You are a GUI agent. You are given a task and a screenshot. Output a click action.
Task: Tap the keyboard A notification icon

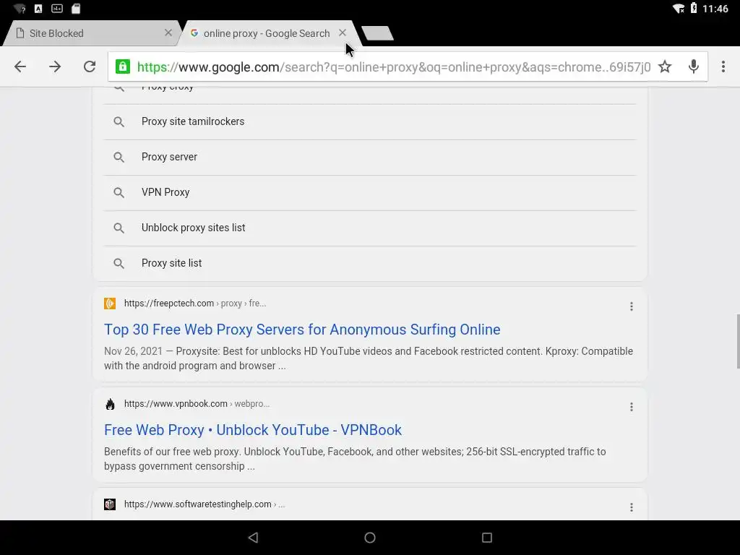[38, 9]
